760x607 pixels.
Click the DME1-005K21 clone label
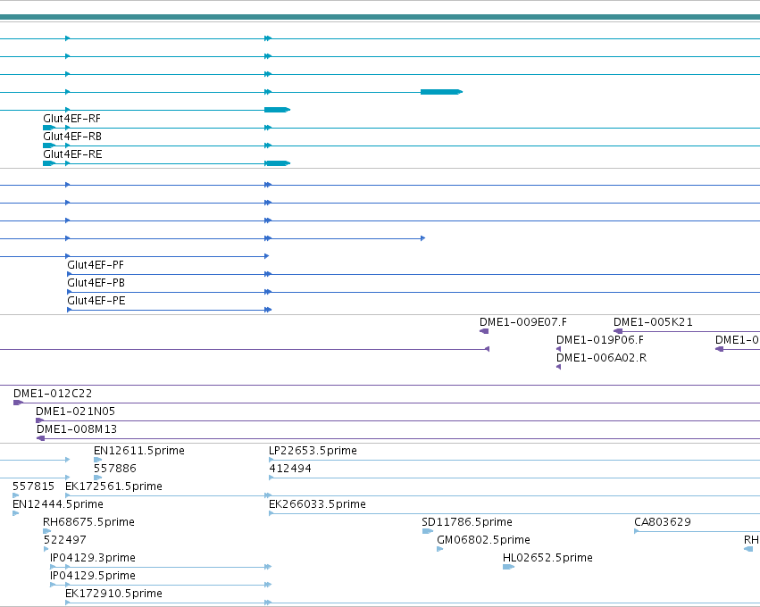[653, 322]
